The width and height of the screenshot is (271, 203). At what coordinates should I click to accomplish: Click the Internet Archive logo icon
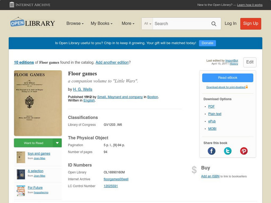coord(12,5)
